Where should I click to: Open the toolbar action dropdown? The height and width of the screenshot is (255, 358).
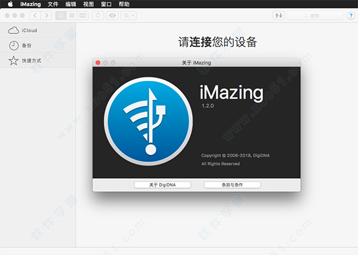128,15
